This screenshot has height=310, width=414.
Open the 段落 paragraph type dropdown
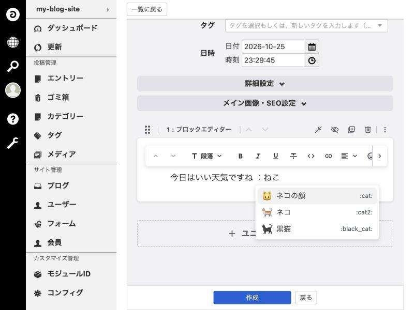[x=206, y=156]
